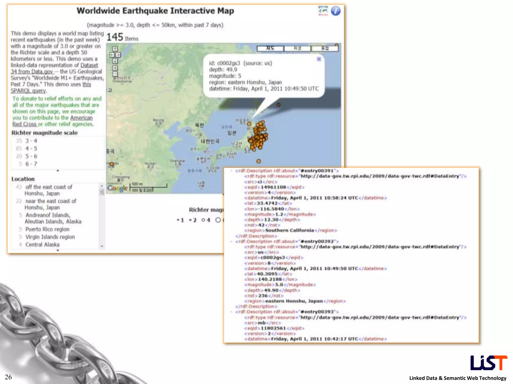Image resolution: width=513 pixels, height=384 pixels.
Task: Select the 지도 map type tab
Action: pos(270,48)
